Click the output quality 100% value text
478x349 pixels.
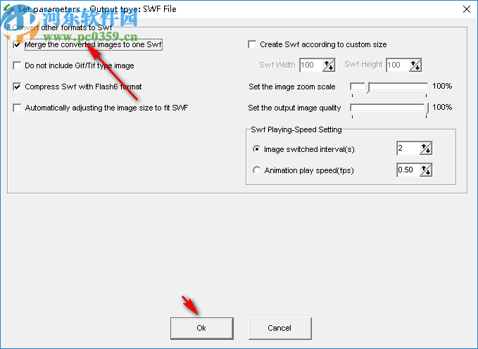click(x=442, y=107)
